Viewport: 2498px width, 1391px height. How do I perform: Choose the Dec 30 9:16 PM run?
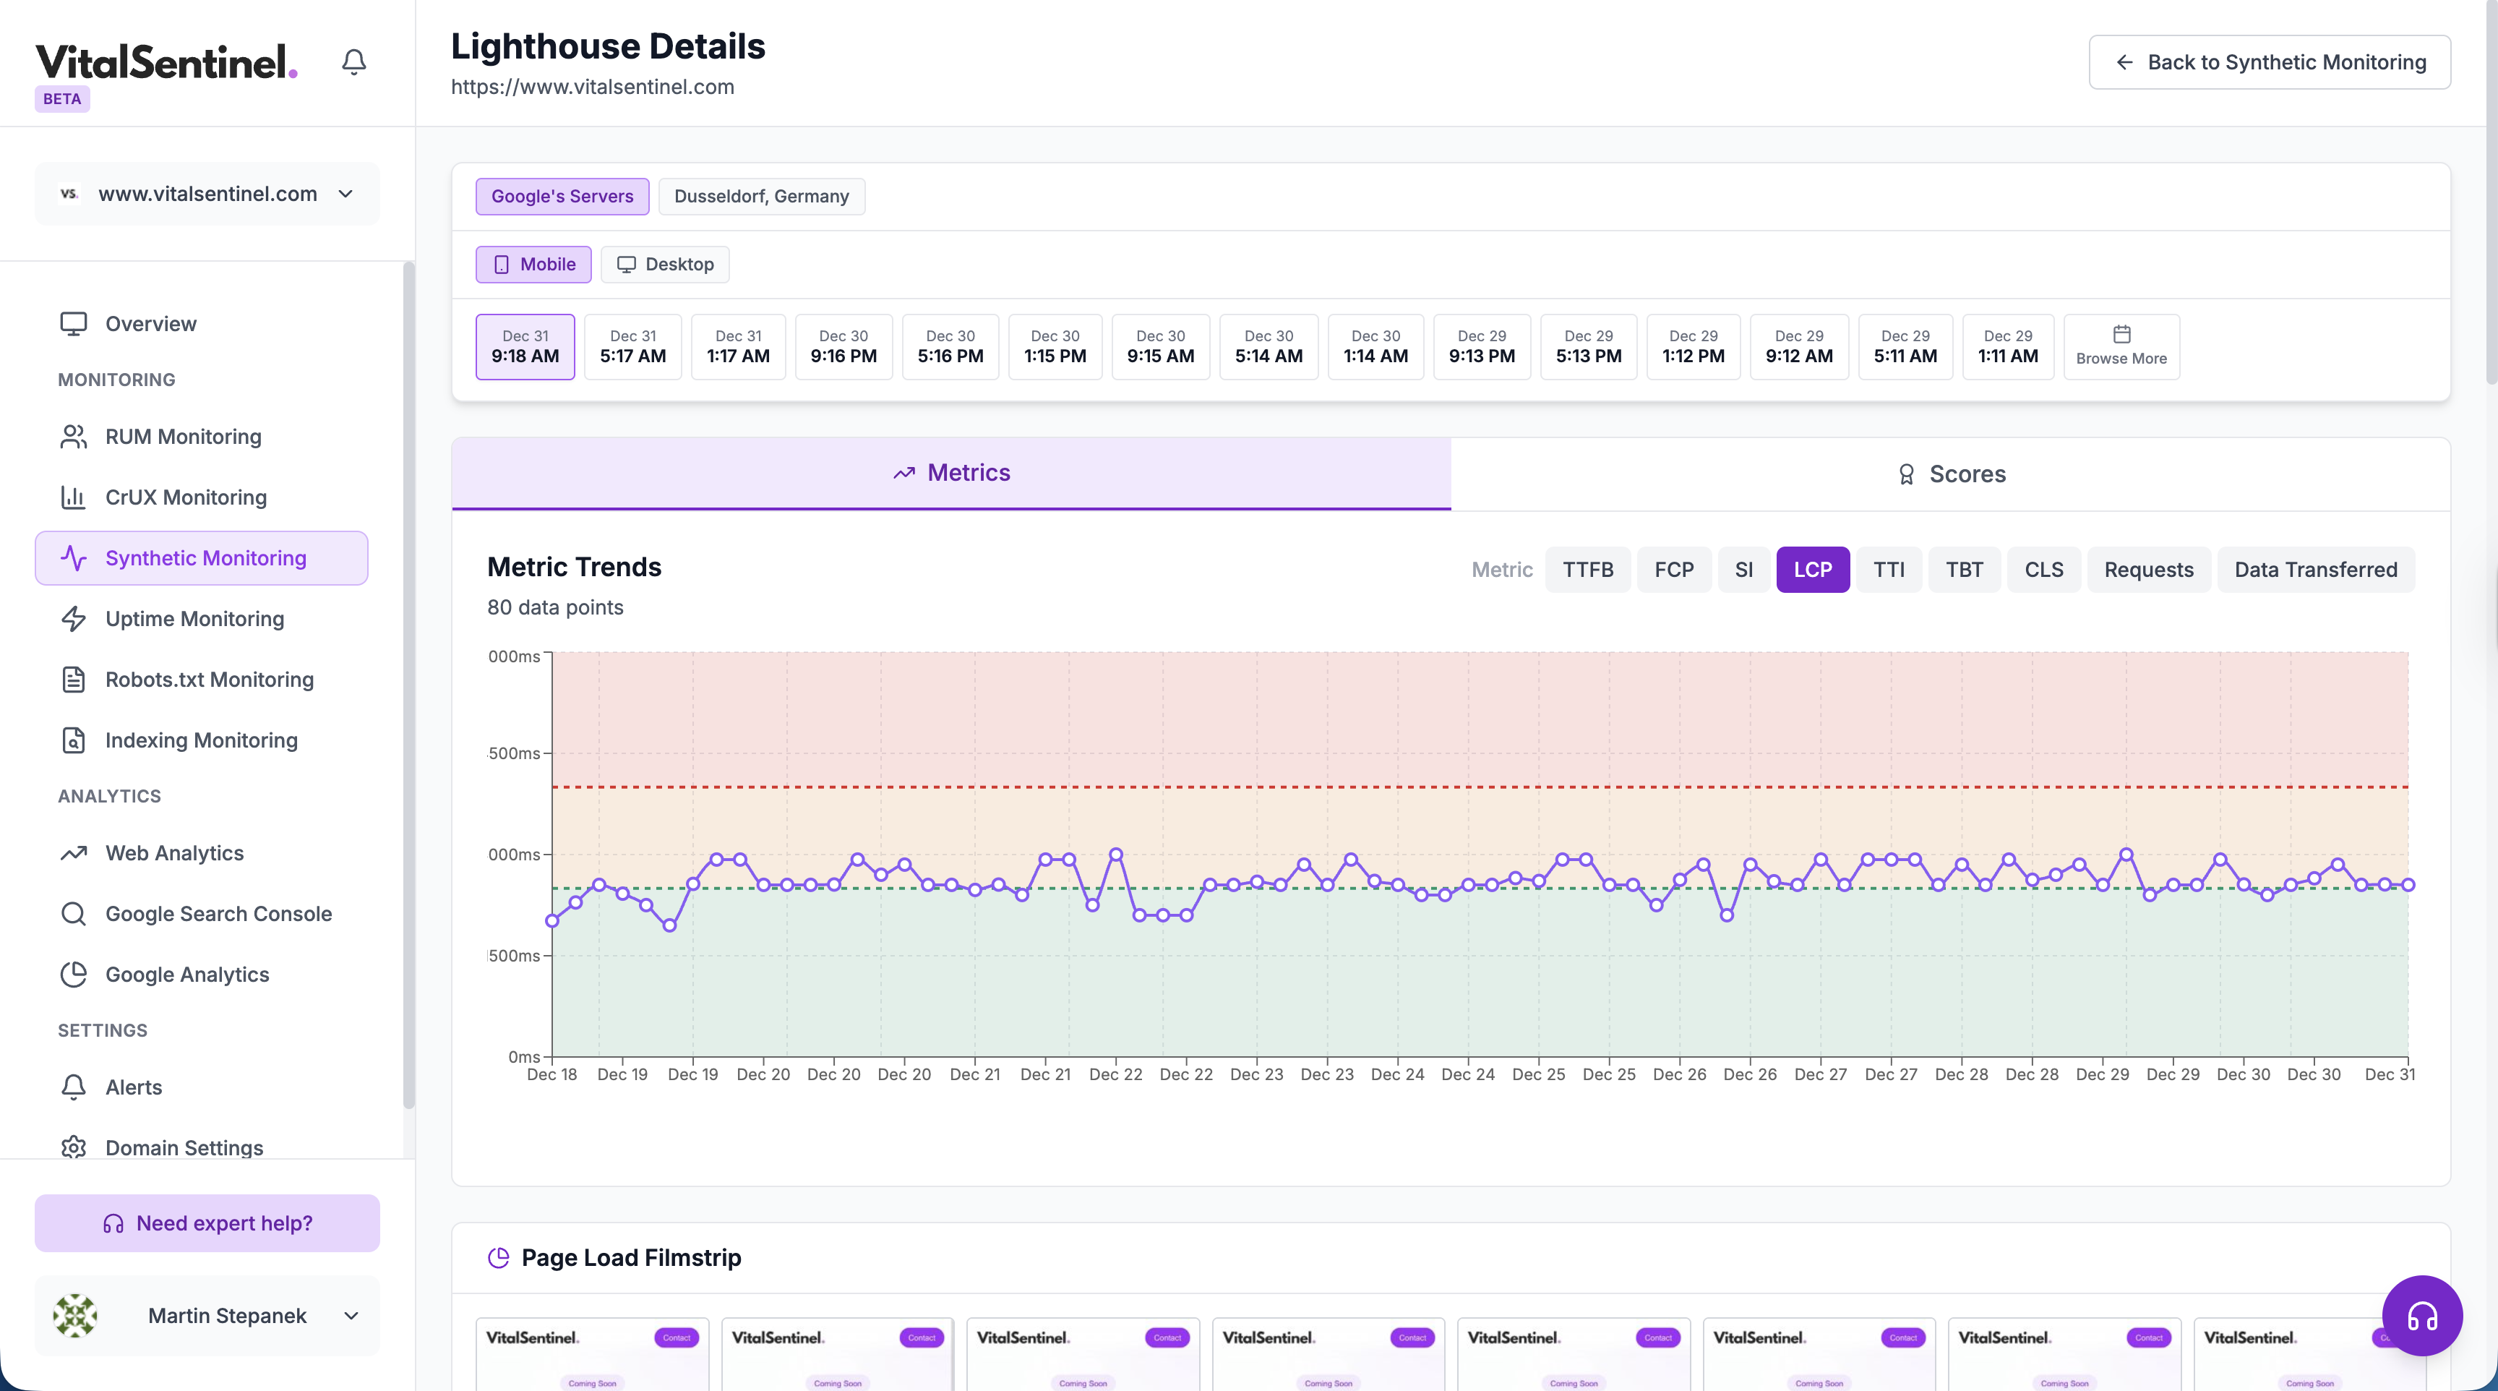tap(844, 346)
